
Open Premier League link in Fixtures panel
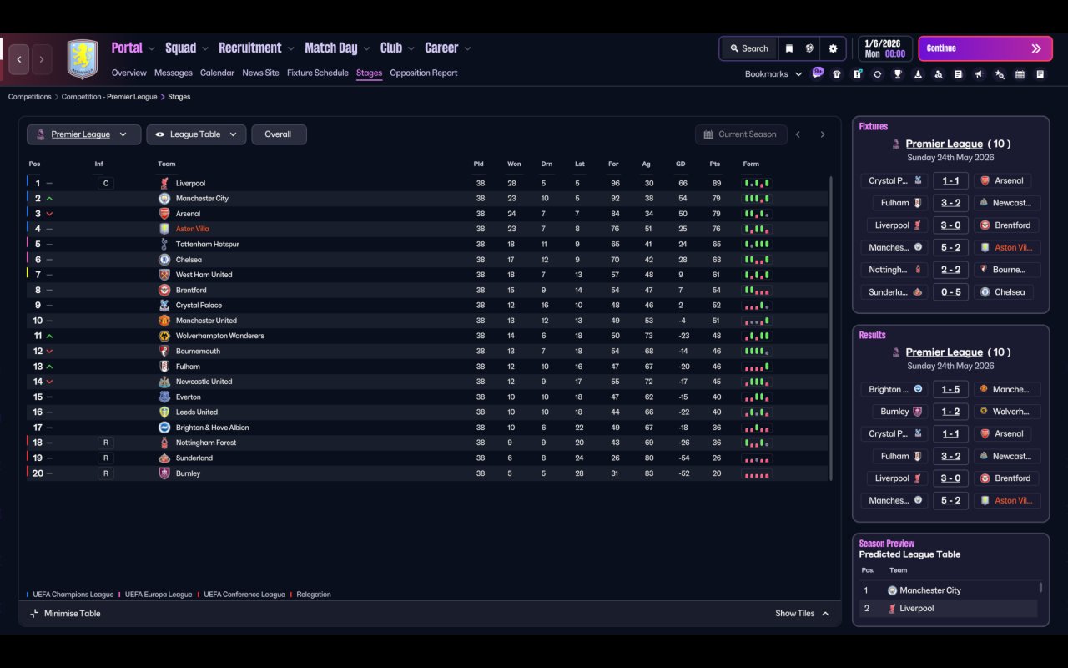[944, 144]
